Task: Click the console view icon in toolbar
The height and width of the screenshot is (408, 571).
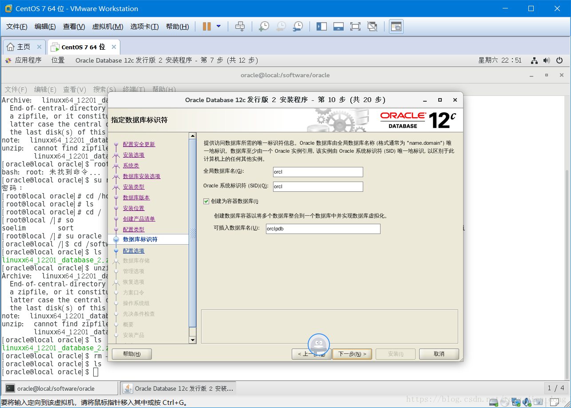Action: click(396, 27)
